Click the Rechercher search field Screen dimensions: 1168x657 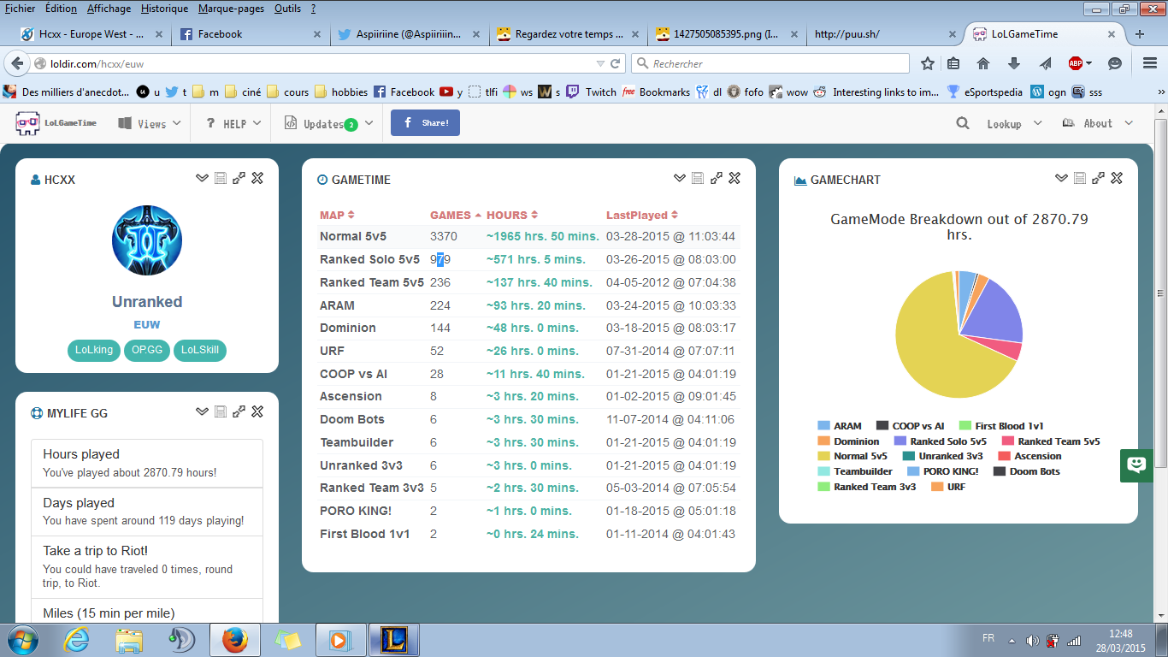770,63
